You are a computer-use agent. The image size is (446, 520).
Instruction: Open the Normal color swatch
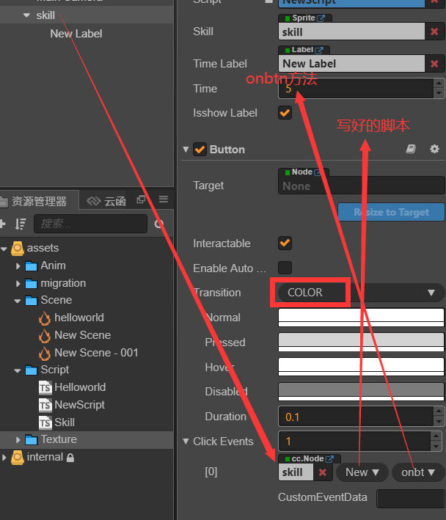(x=362, y=318)
